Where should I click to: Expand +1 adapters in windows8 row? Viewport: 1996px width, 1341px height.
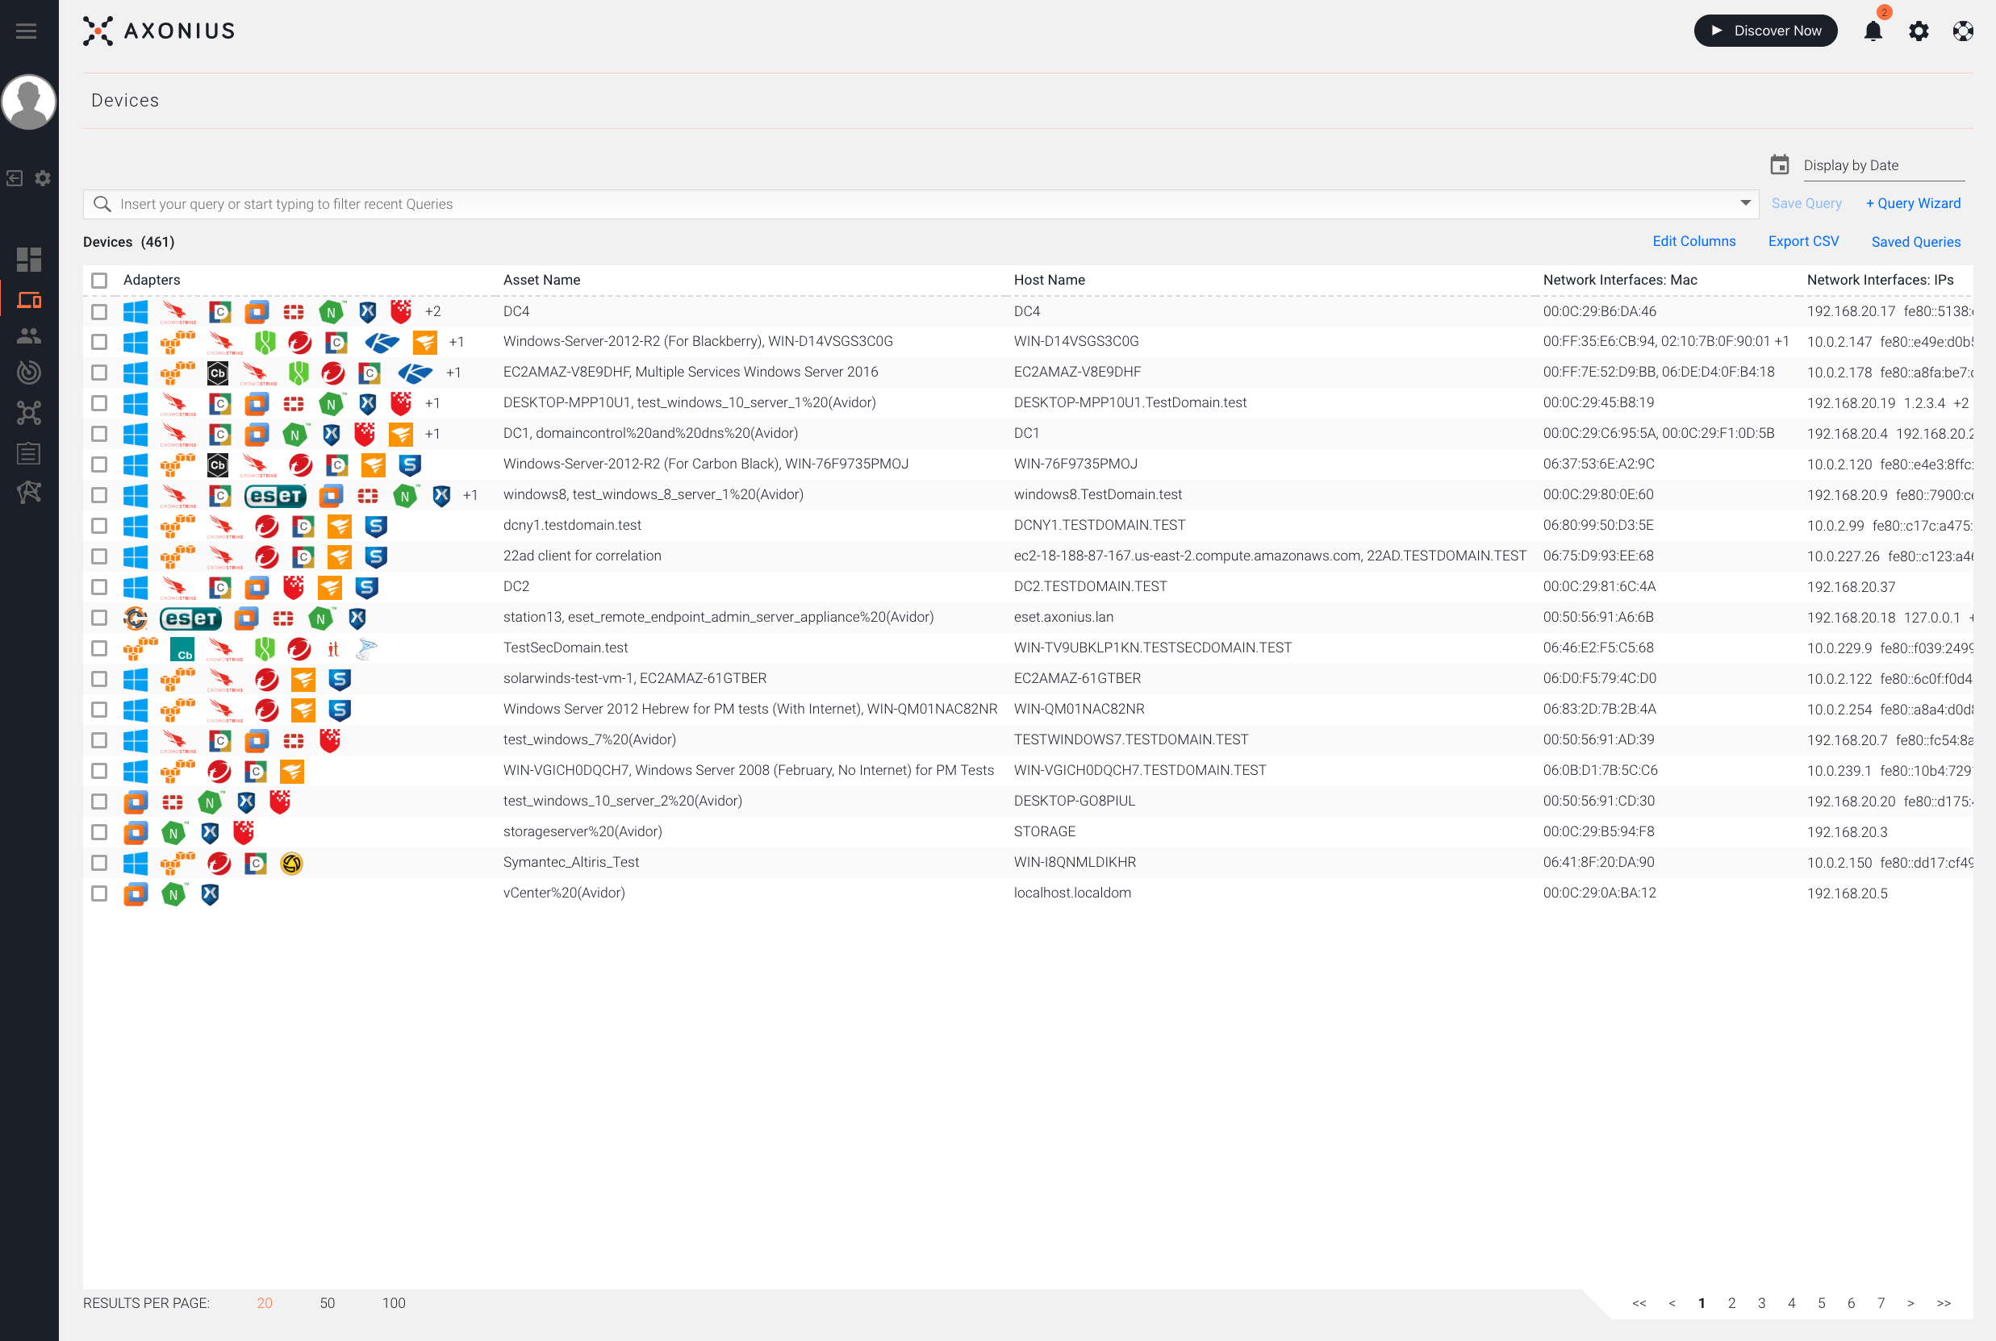coord(470,495)
